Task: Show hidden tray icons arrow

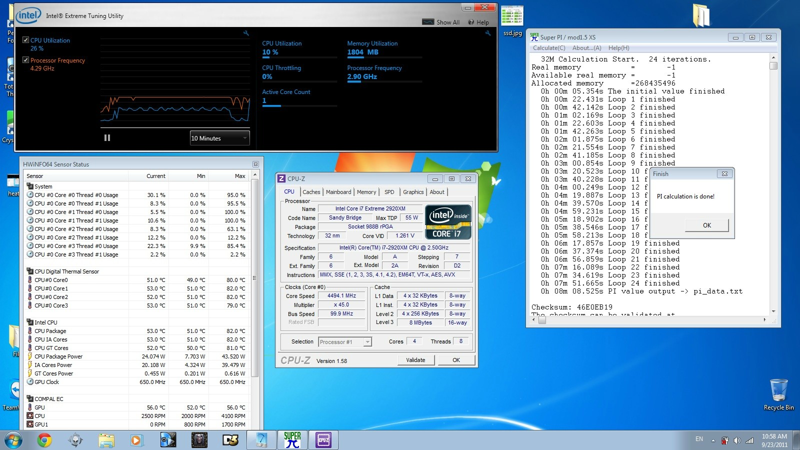Action: (713, 440)
